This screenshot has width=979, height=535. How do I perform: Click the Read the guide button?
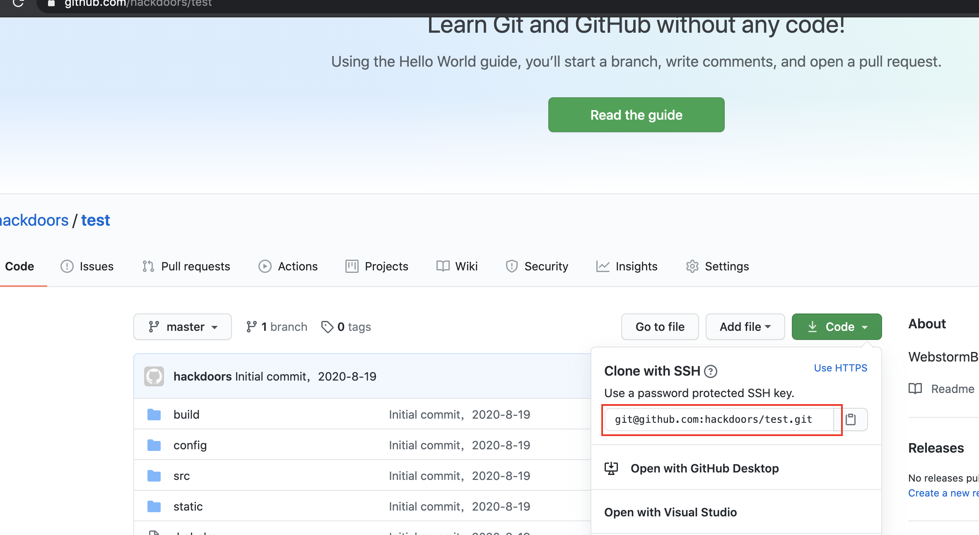636,115
